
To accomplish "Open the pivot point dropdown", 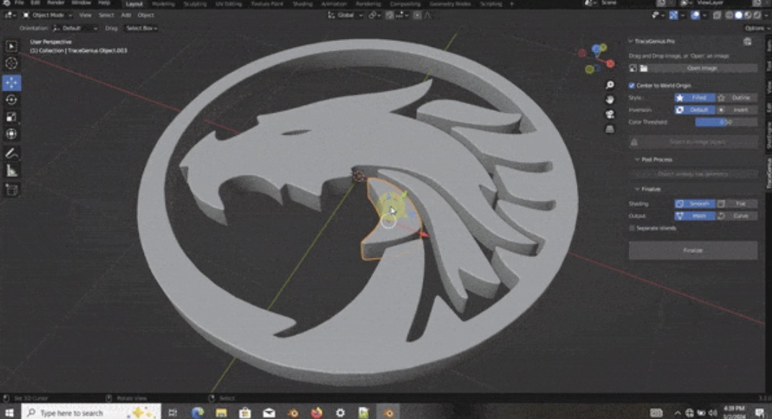I will 374,15.
